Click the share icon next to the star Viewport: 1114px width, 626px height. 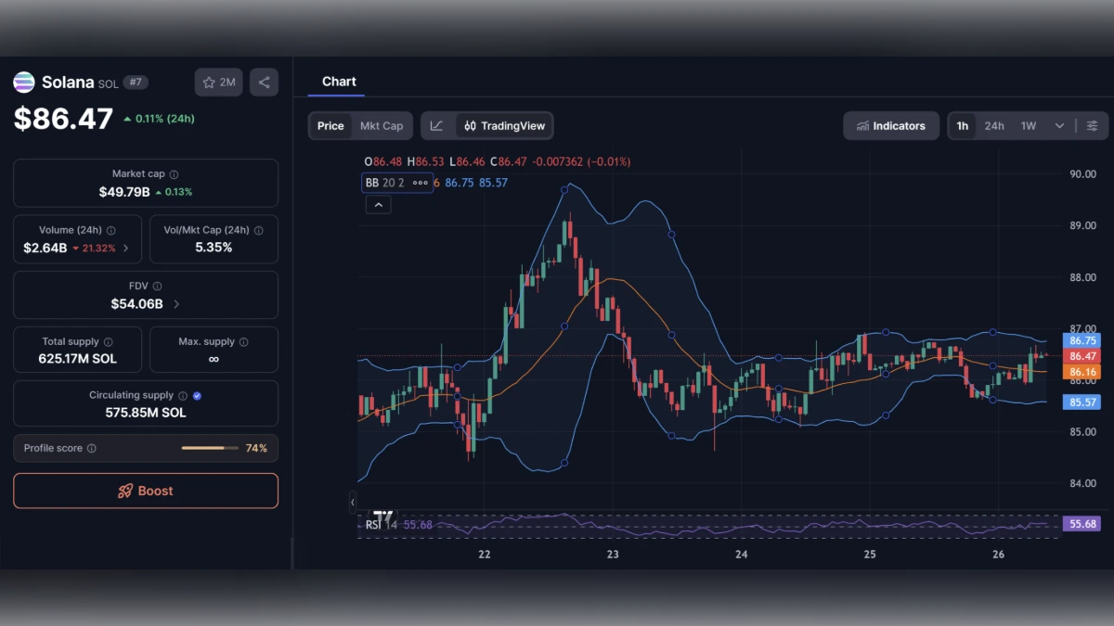[264, 82]
